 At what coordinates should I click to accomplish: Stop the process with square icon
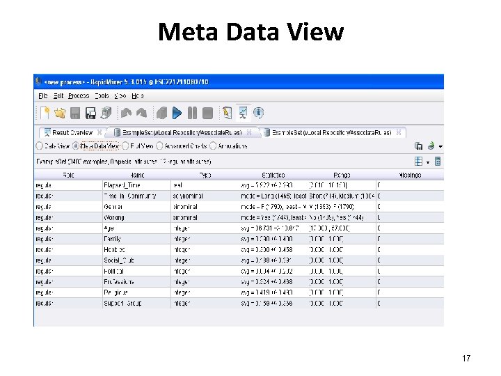pyautogui.click(x=207, y=113)
